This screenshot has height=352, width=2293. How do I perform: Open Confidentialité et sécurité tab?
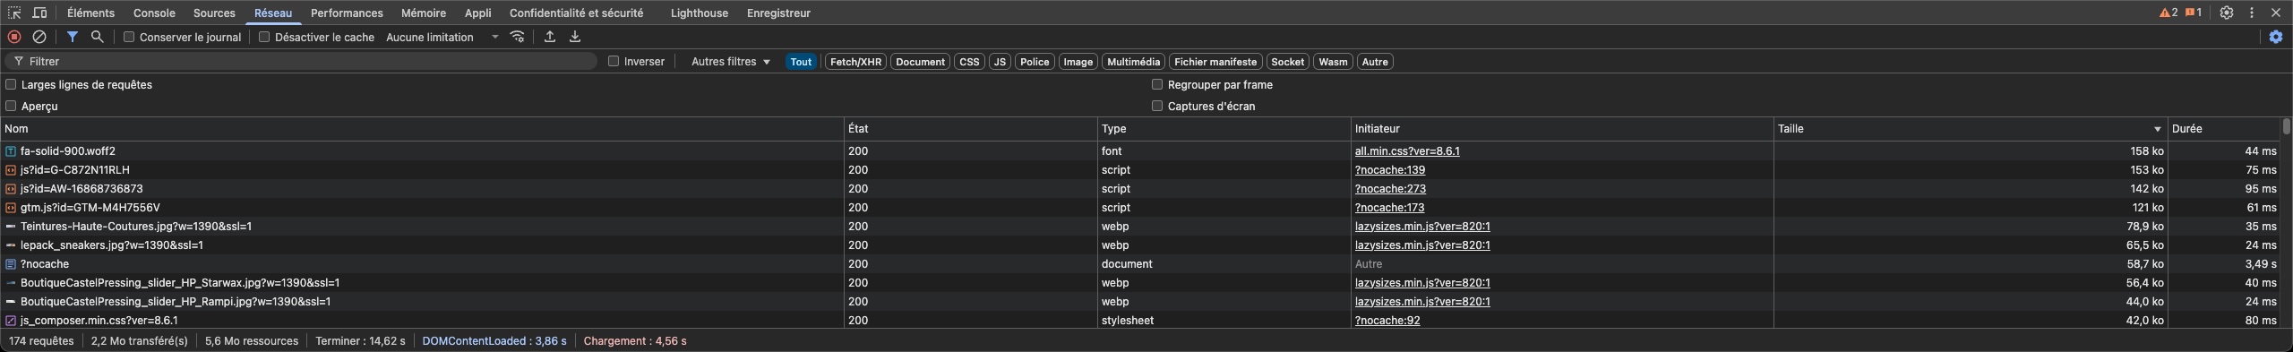tap(576, 13)
